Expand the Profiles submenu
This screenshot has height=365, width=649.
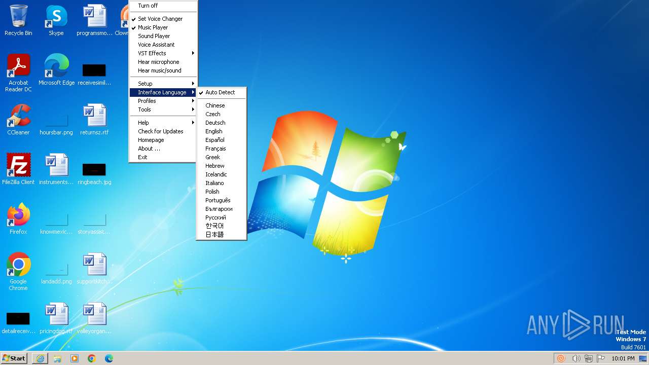point(163,101)
